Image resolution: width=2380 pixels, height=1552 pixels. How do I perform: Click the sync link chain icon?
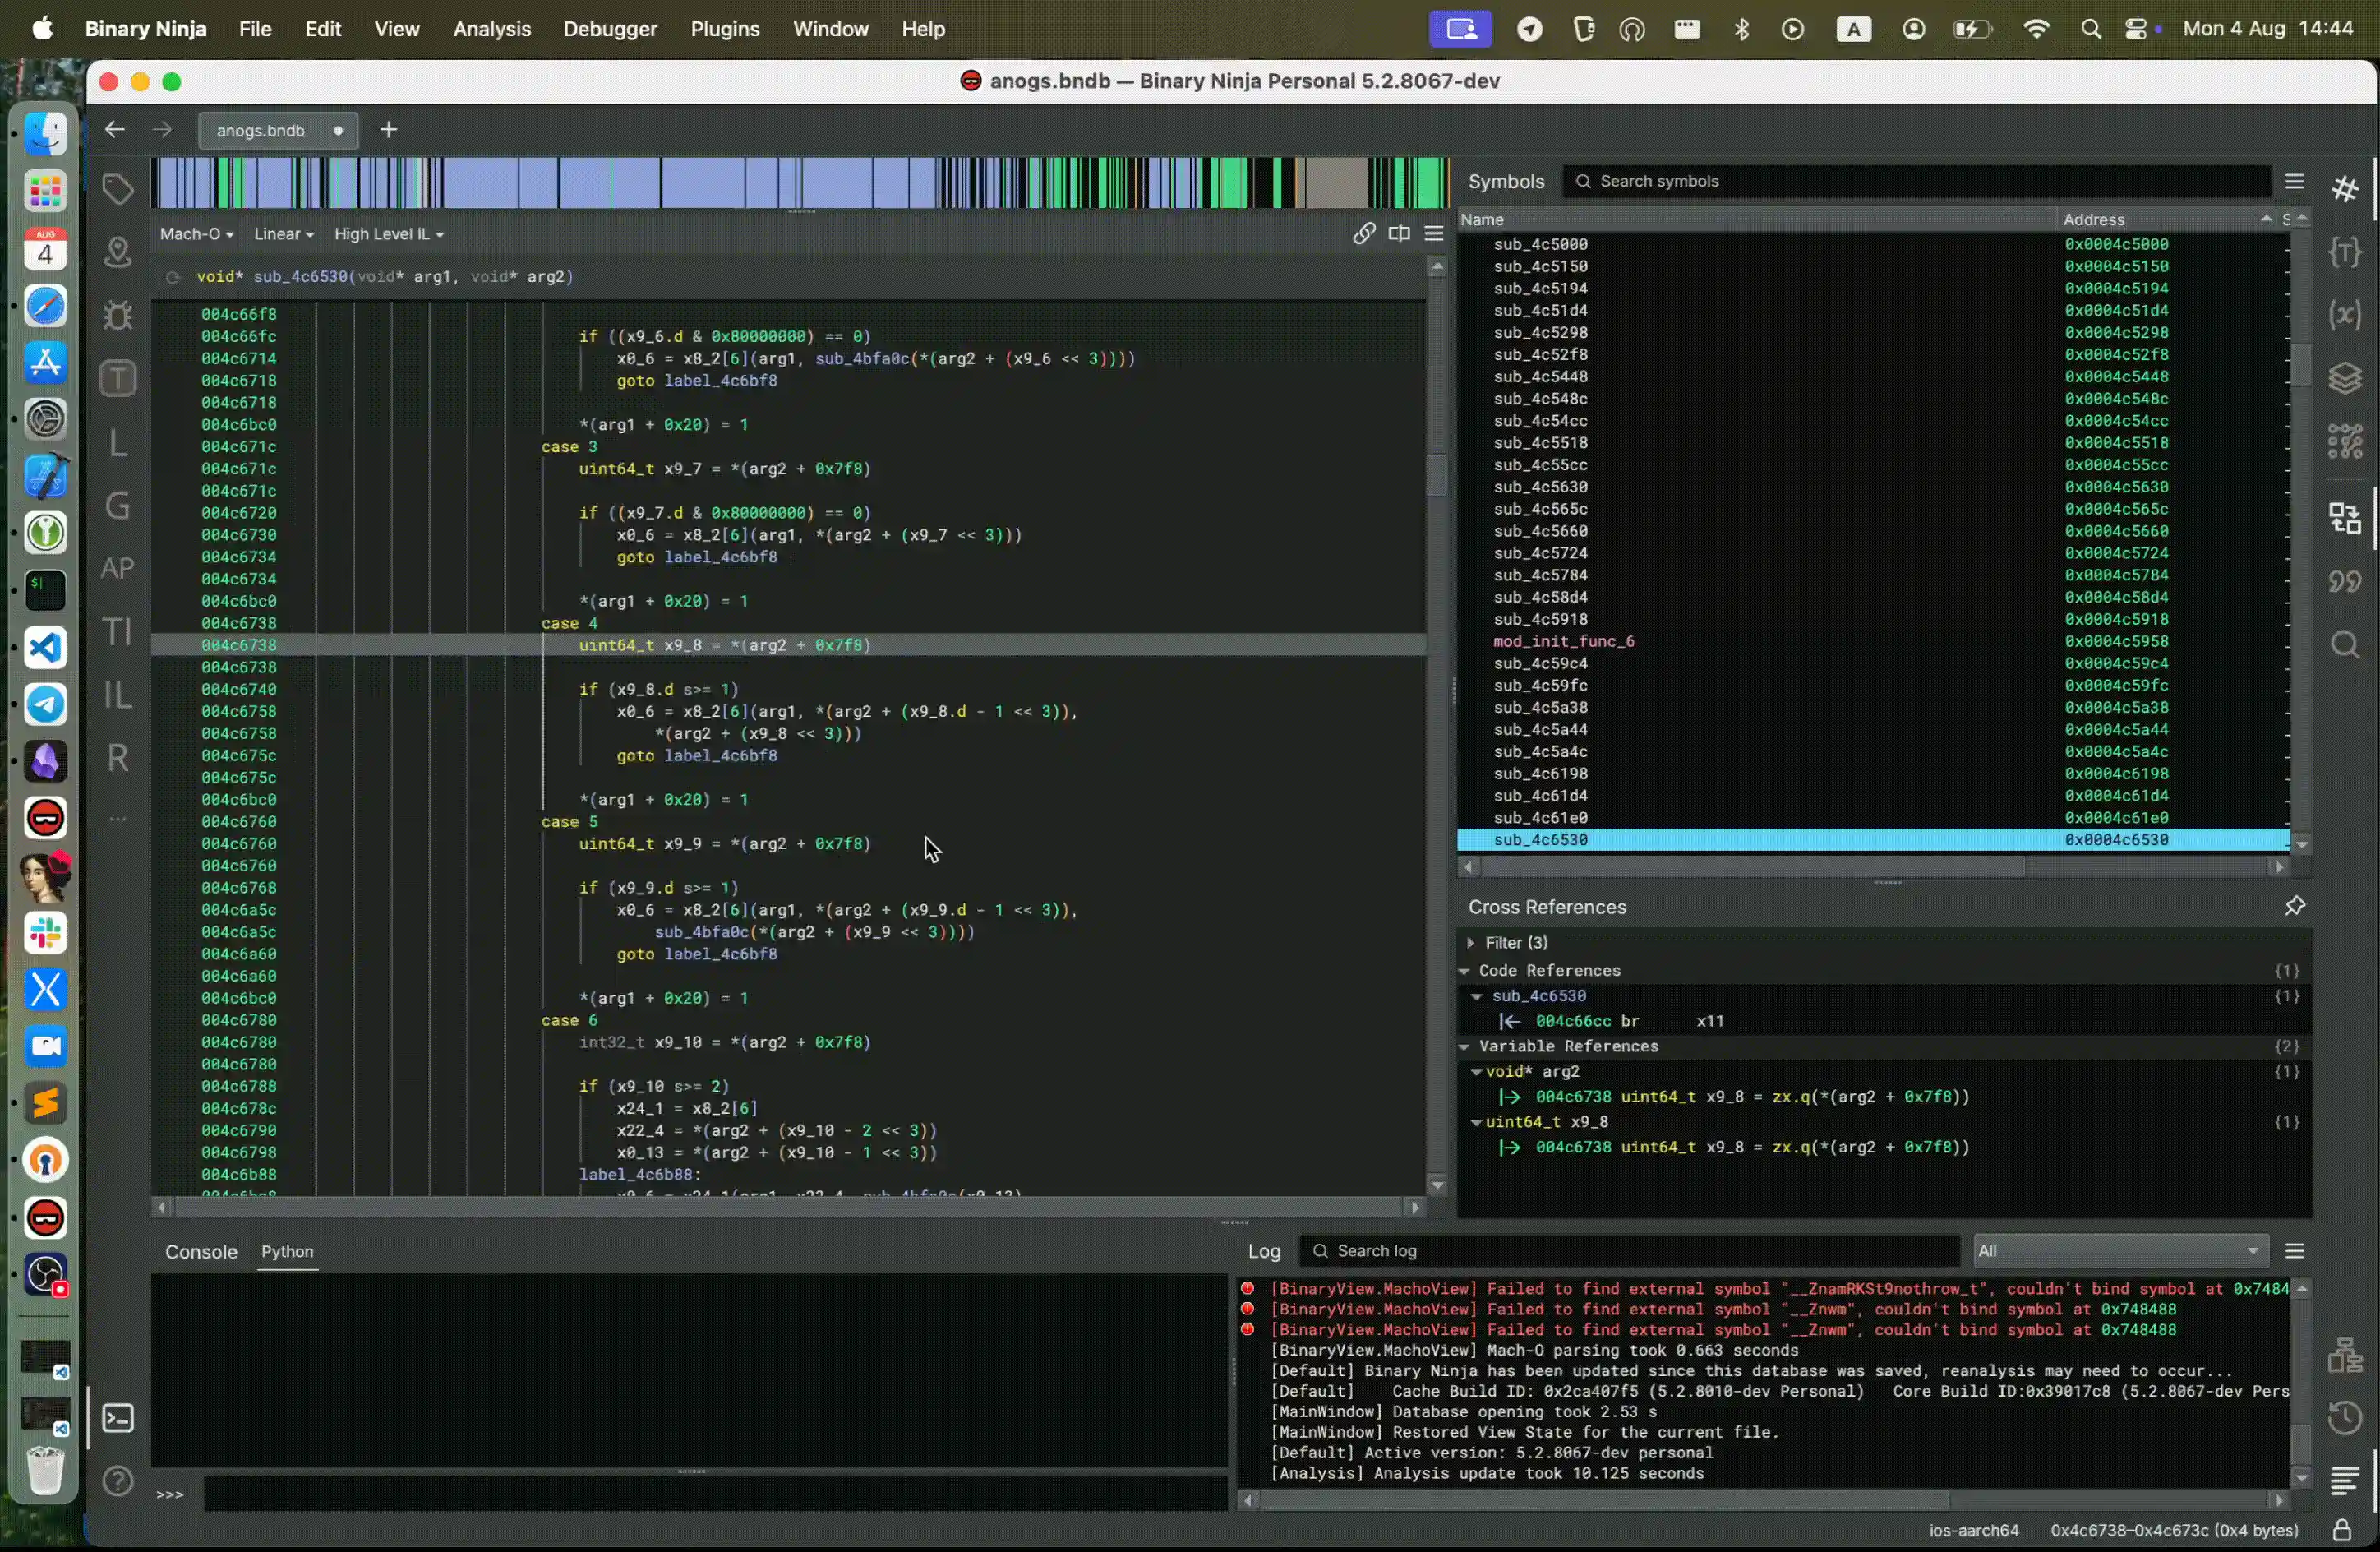pos(1363,234)
